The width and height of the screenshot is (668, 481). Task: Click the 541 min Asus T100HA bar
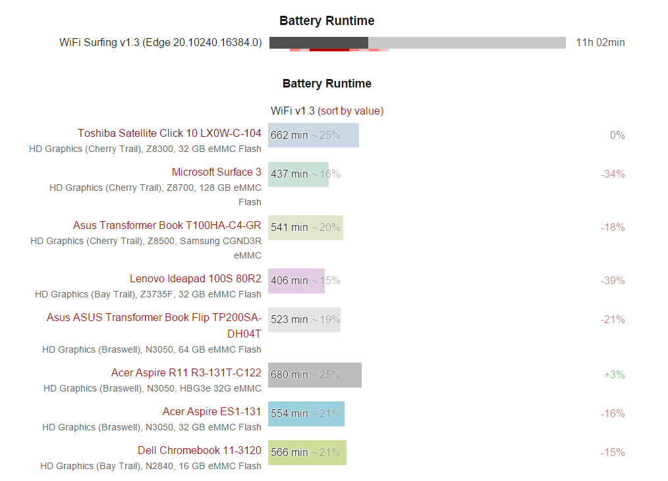pyautogui.click(x=306, y=228)
